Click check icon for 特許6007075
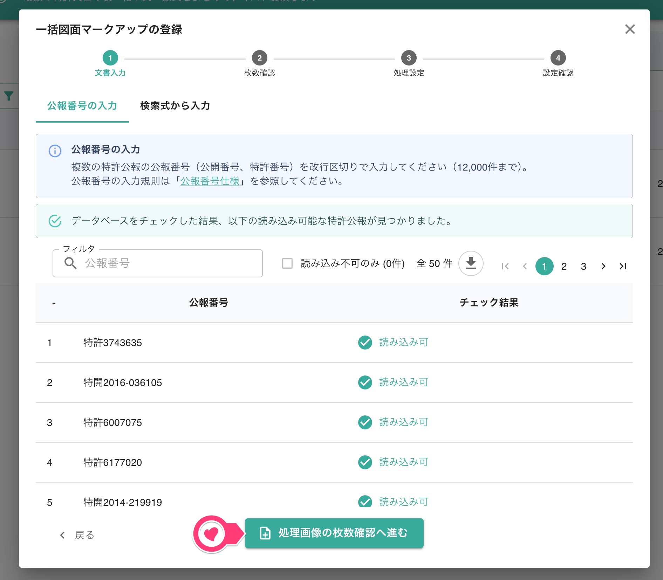Screen dimensions: 663x580 pyautogui.click(x=365, y=422)
